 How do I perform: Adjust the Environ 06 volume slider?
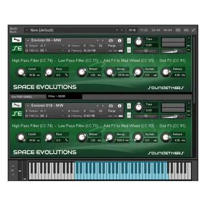tap(173, 51)
